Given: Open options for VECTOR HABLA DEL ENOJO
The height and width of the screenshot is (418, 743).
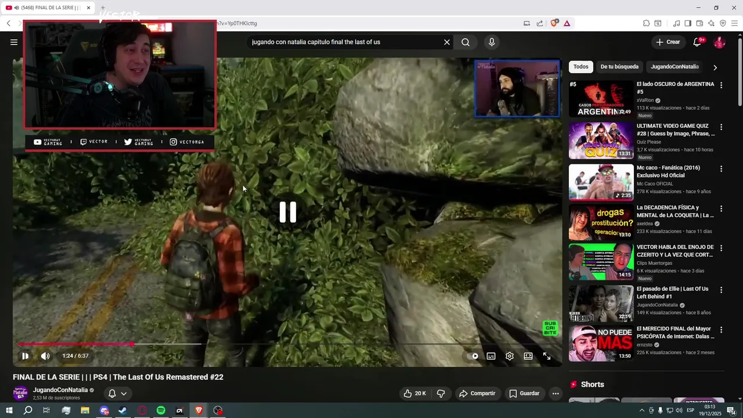Looking at the screenshot, I should [722, 248].
